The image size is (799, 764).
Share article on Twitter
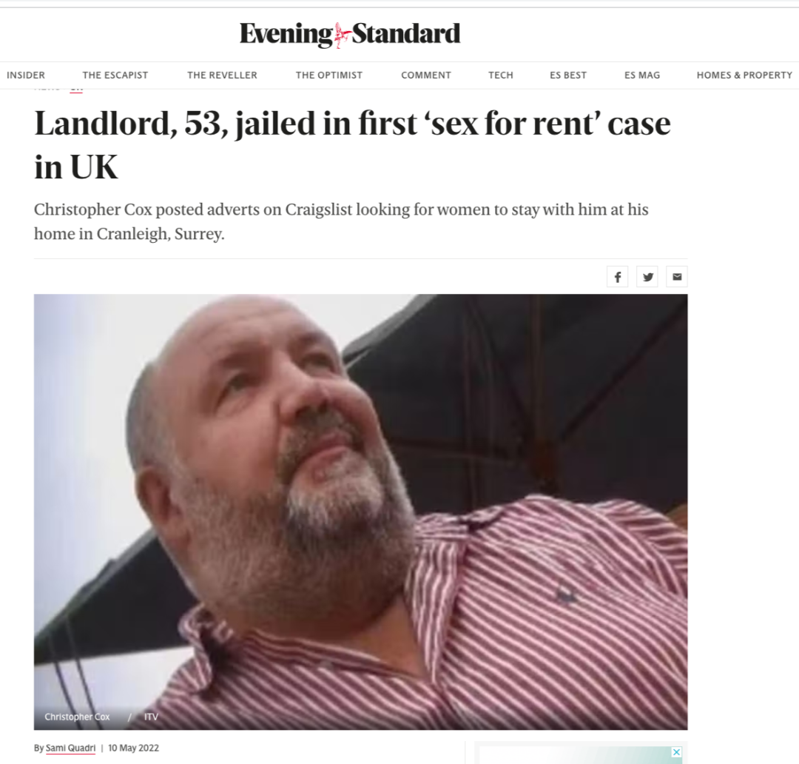[647, 277]
